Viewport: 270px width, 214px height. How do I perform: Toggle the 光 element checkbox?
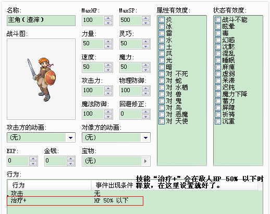click(162, 60)
